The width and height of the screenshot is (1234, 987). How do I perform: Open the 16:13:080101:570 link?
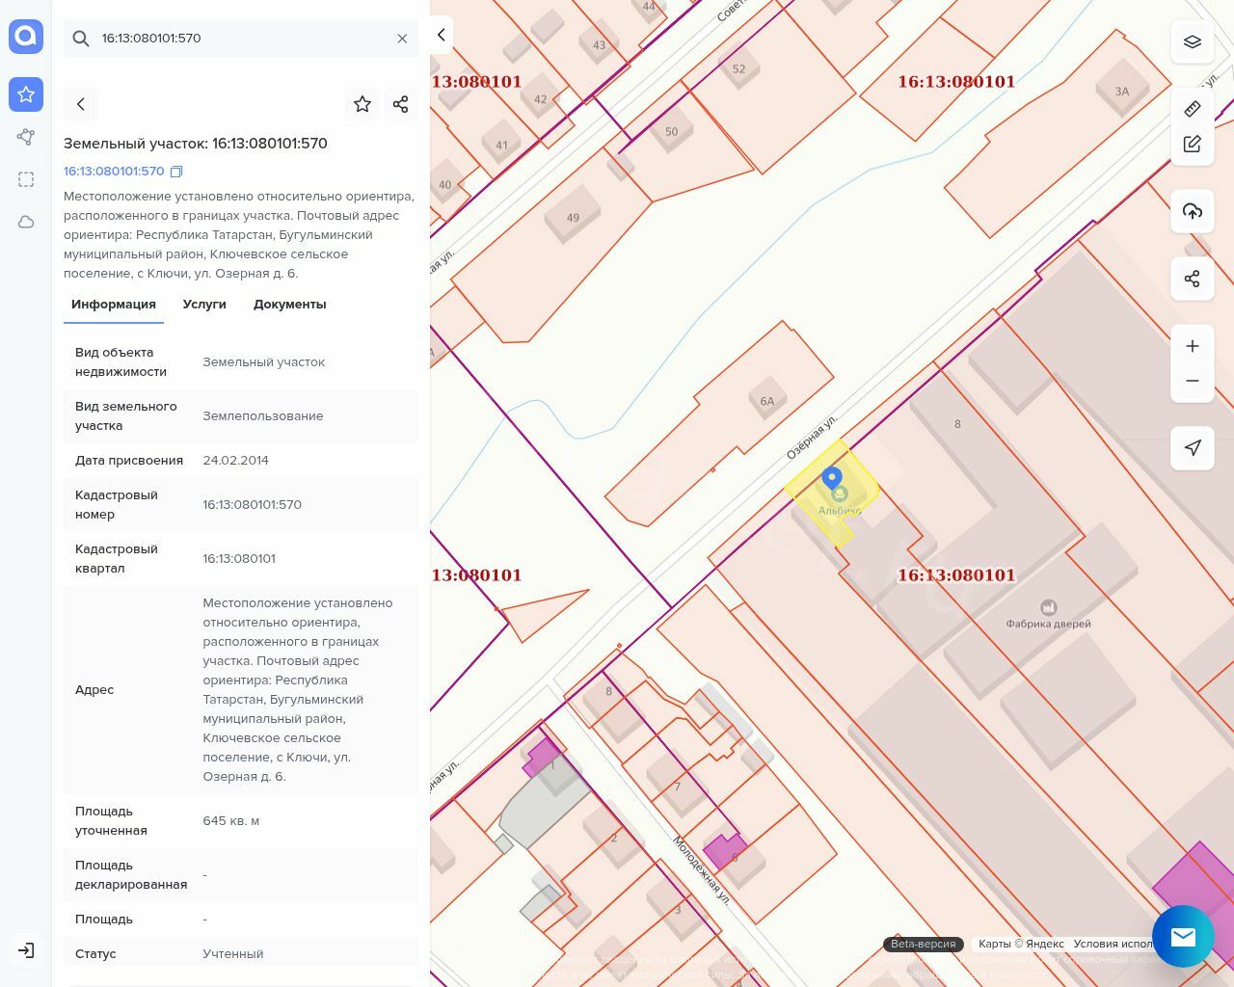pyautogui.click(x=114, y=172)
